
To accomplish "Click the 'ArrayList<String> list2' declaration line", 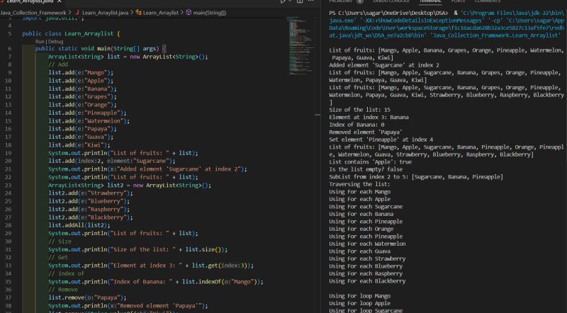I will (x=130, y=185).
